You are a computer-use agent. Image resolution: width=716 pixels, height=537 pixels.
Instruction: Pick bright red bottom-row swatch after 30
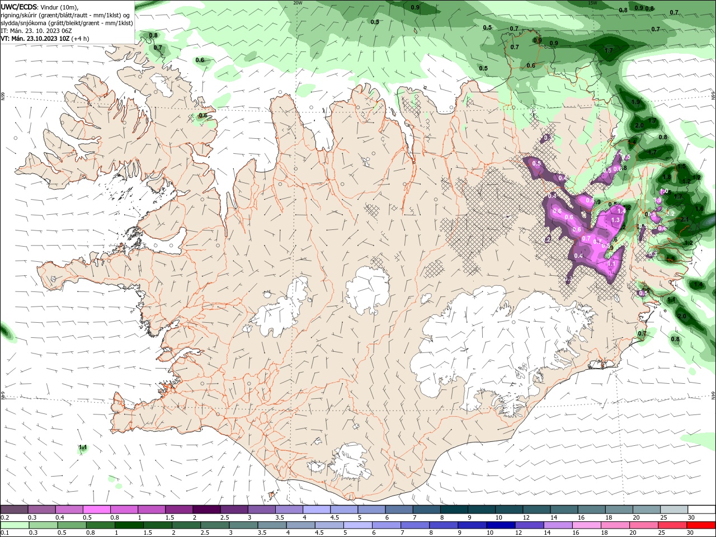coord(701,525)
